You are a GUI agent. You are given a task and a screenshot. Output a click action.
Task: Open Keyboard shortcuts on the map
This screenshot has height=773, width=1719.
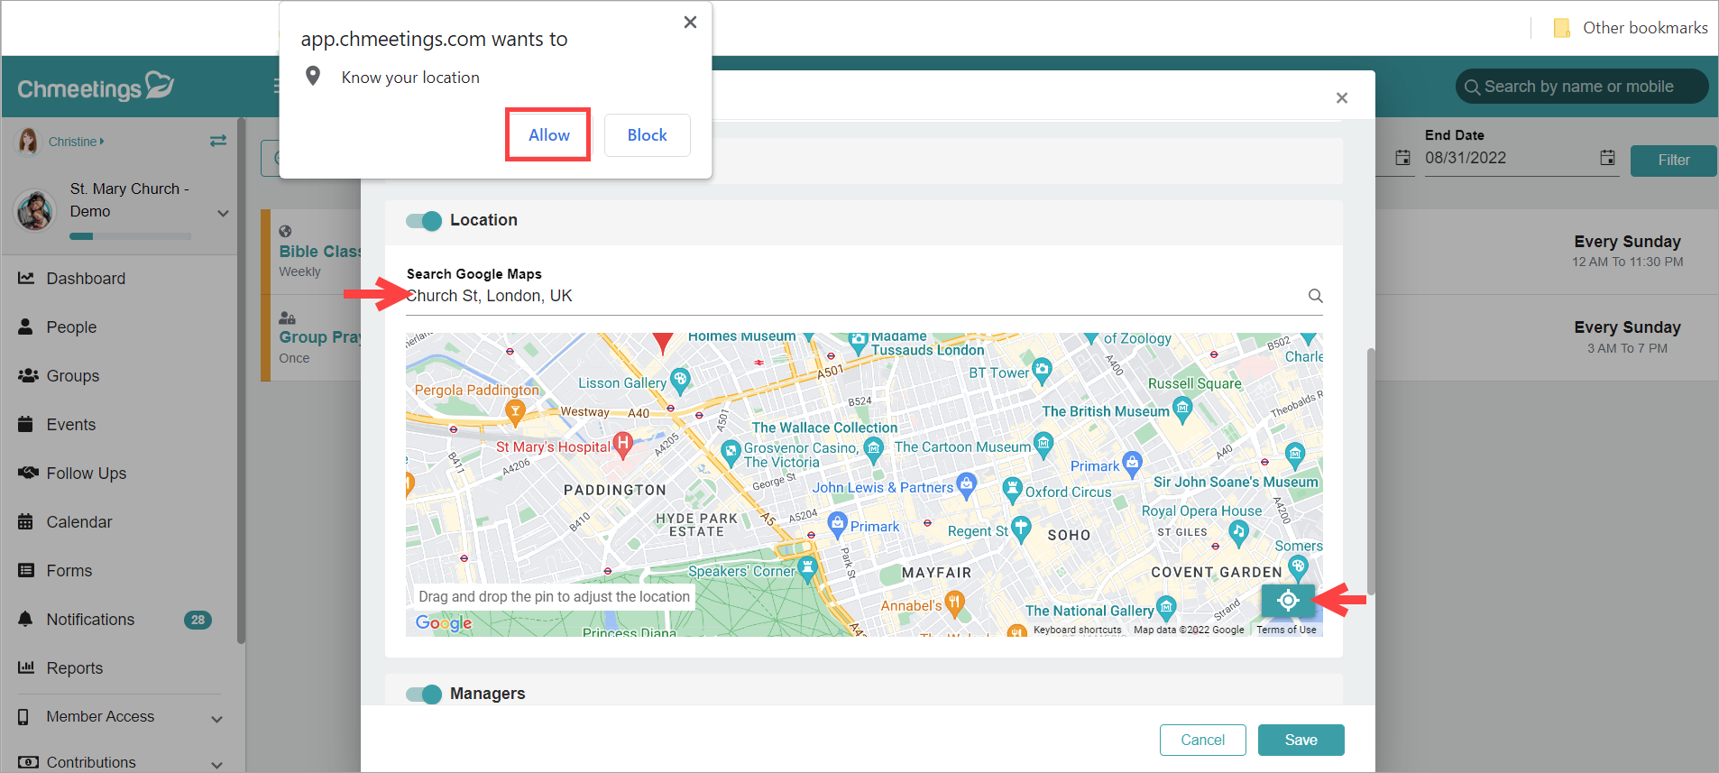tap(1077, 630)
